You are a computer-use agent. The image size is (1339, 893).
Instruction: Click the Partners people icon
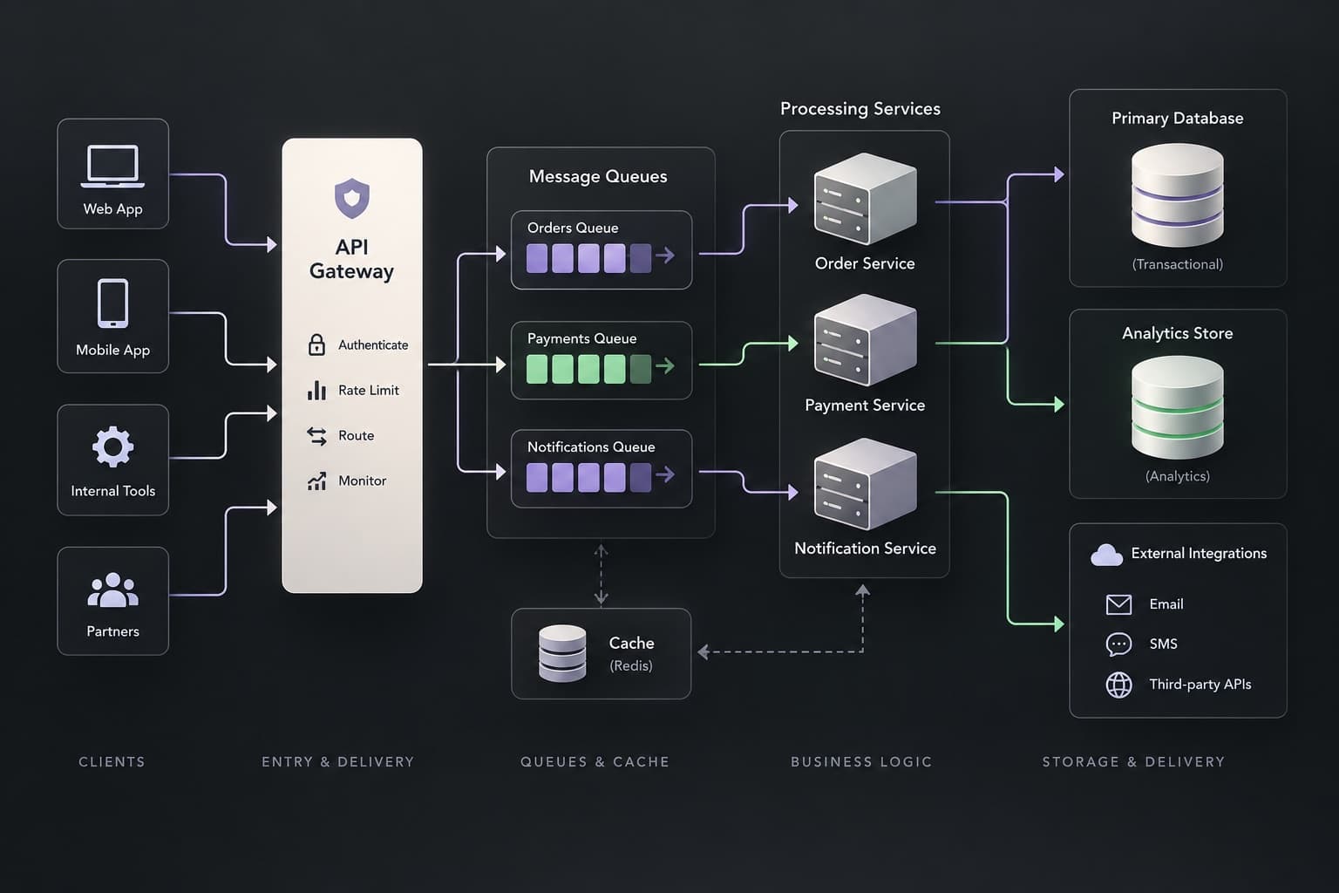(x=112, y=590)
